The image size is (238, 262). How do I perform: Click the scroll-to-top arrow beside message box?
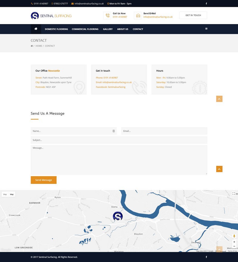[x=219, y=169]
